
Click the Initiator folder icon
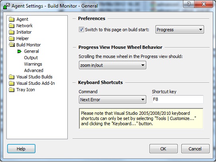(x=12, y=32)
